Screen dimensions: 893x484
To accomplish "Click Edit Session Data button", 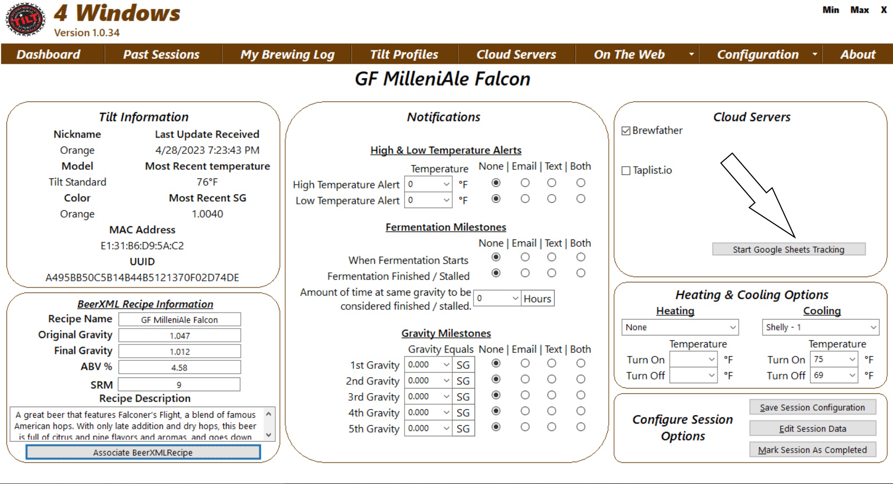I will 812,428.
